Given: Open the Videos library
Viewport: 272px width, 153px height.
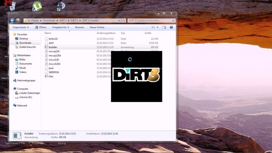Looking at the screenshot, I should pyautogui.click(x=23, y=72).
